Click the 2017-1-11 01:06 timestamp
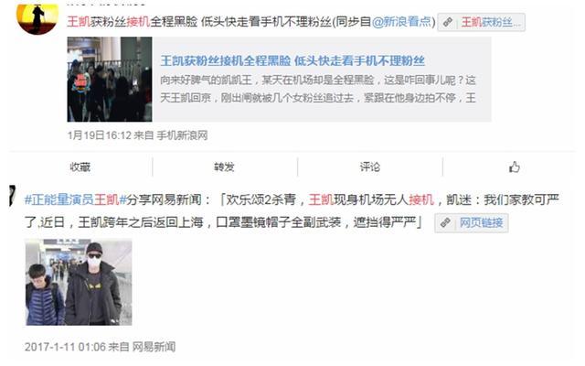This screenshot has width=585, height=366. tap(65, 347)
